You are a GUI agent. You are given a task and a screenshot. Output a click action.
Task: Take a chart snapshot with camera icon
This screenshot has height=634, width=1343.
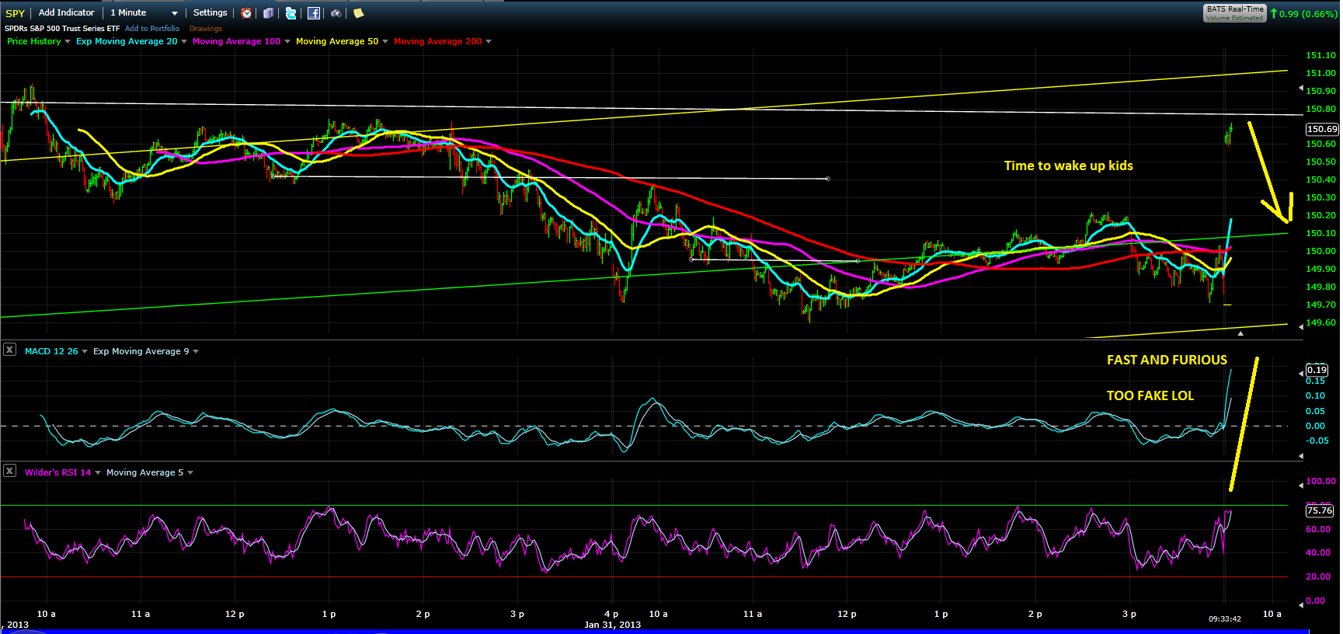(336, 13)
